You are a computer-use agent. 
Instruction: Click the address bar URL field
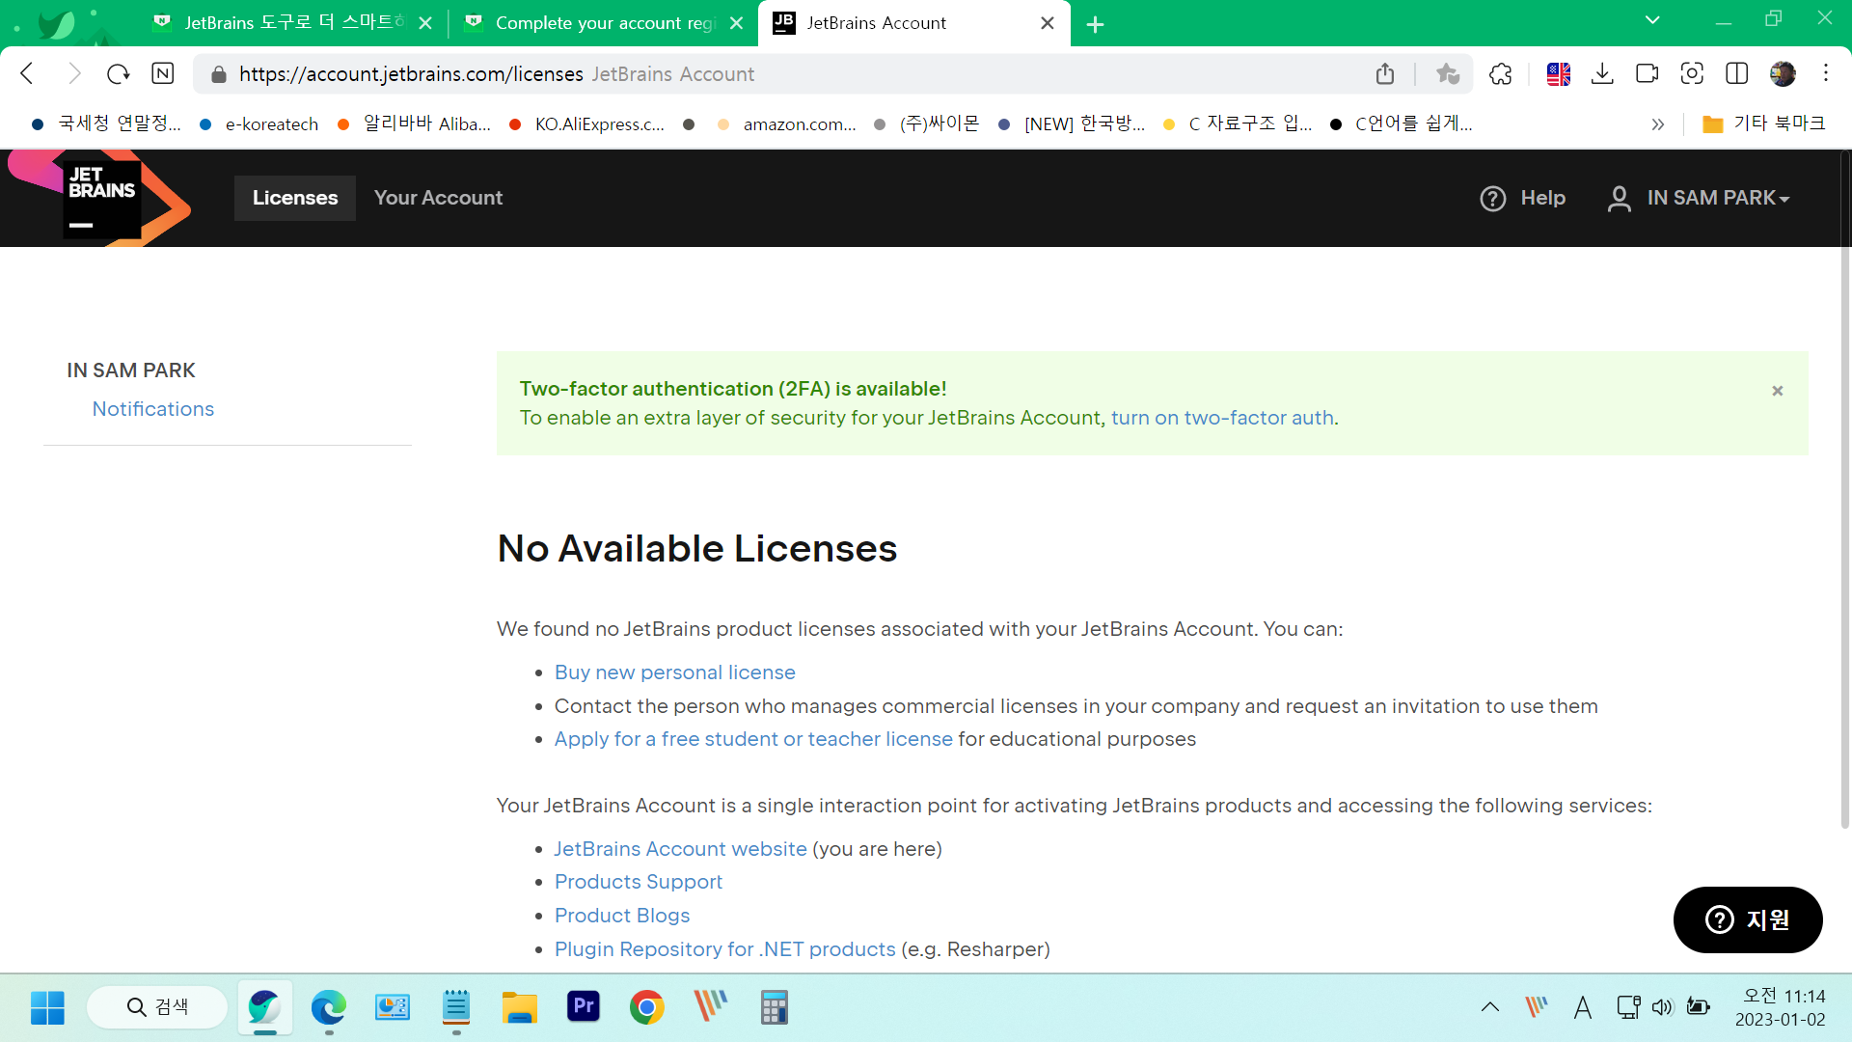pyautogui.click(x=833, y=74)
